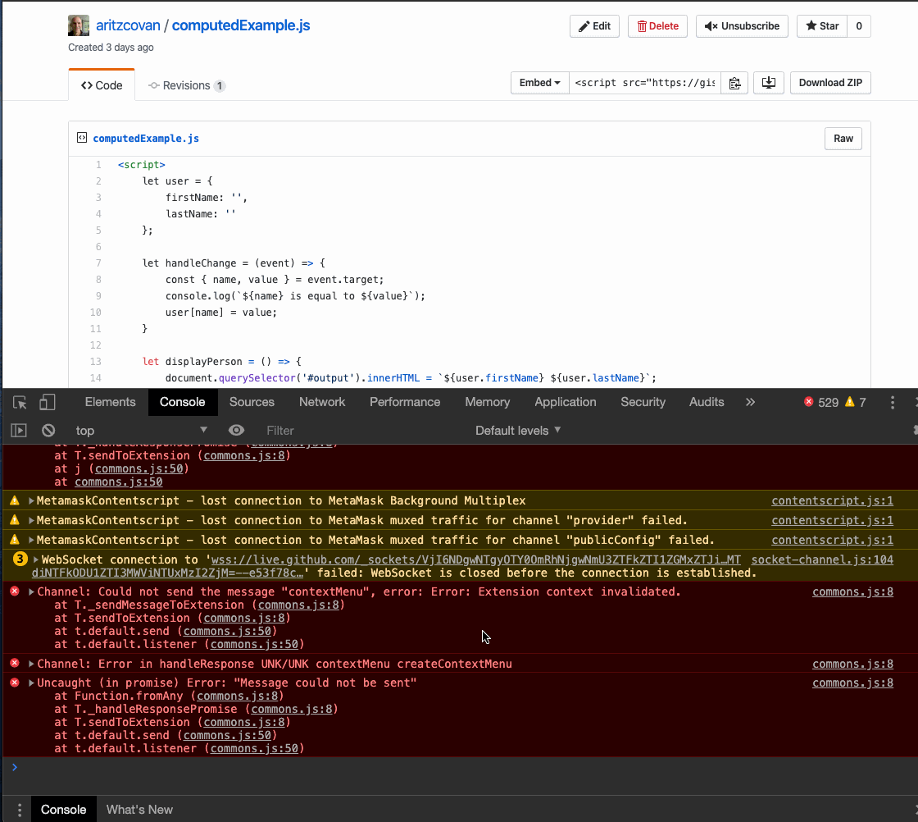918x822 pixels.
Task: Expand the WebSocket connection warning
Action: pos(36,560)
